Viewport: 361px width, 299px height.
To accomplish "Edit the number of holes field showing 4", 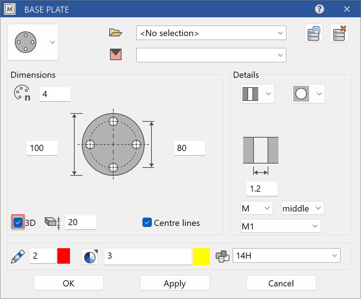I will pyautogui.click(x=55, y=94).
